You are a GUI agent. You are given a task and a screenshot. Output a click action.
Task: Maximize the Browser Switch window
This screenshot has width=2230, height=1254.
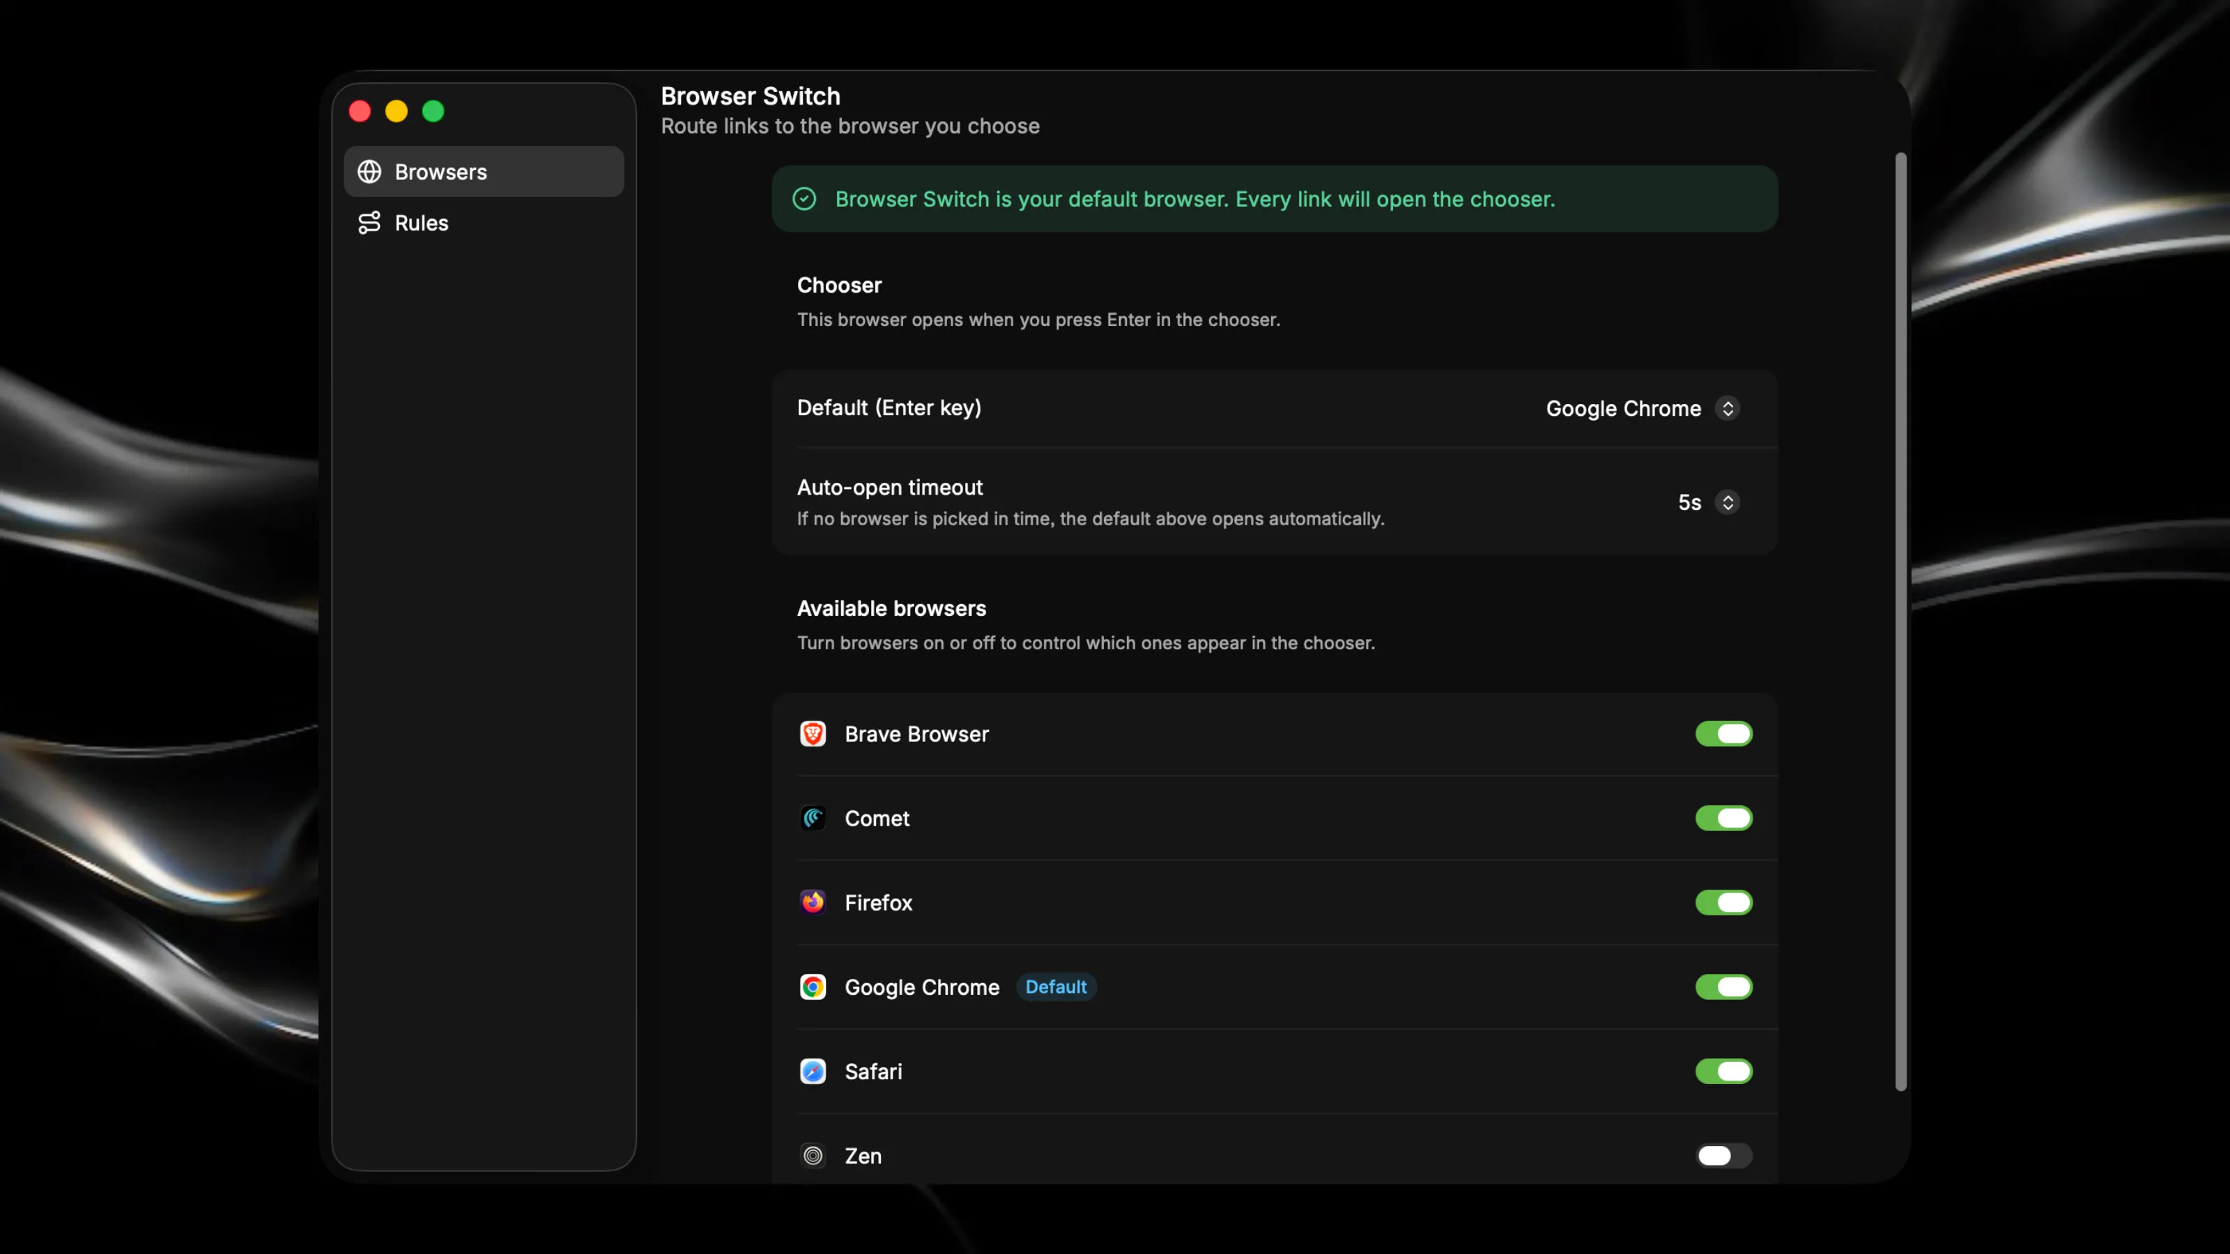point(433,111)
